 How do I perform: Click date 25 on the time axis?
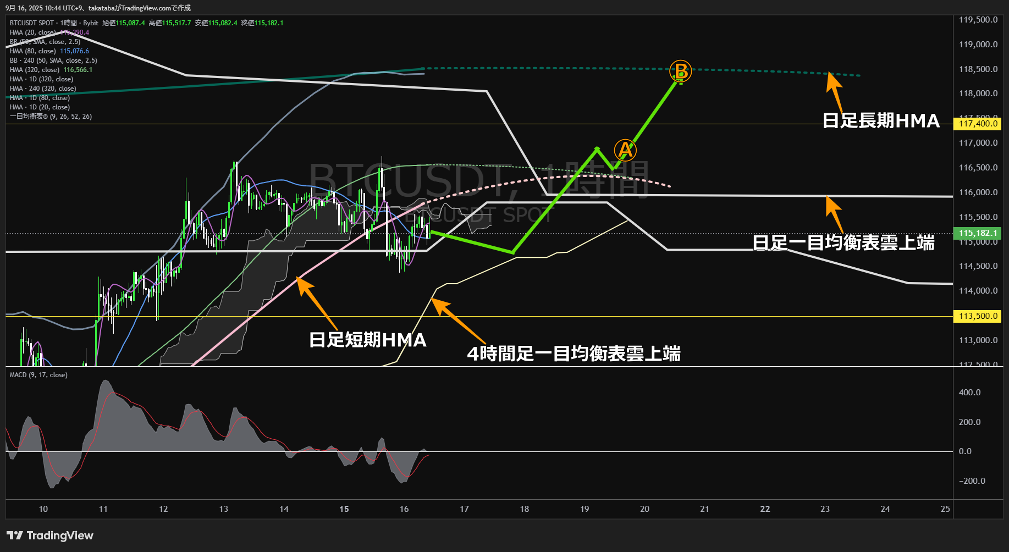point(945,509)
